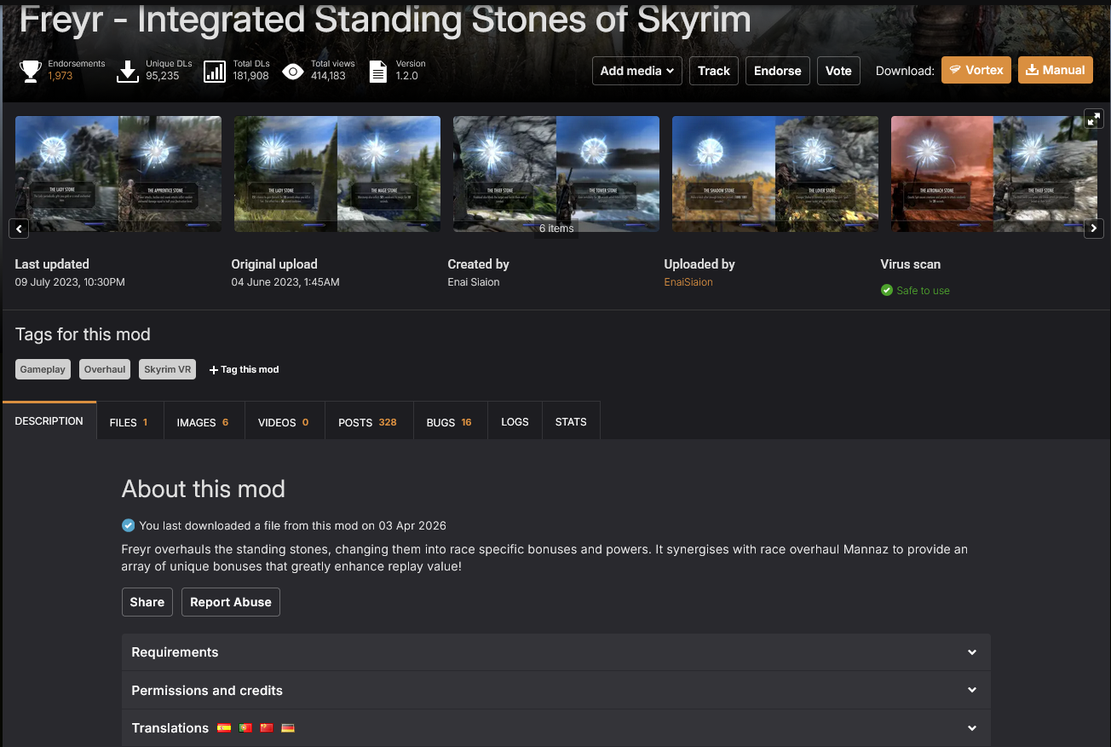
Task: Select the Skyrim VR tag
Action: tap(168, 369)
